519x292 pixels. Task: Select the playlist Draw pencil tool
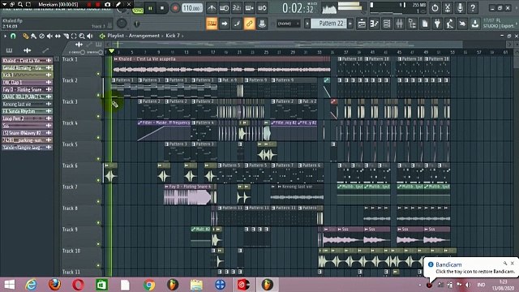tap(25, 36)
